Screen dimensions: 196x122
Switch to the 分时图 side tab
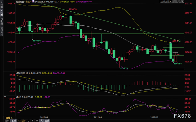coord(2,5)
